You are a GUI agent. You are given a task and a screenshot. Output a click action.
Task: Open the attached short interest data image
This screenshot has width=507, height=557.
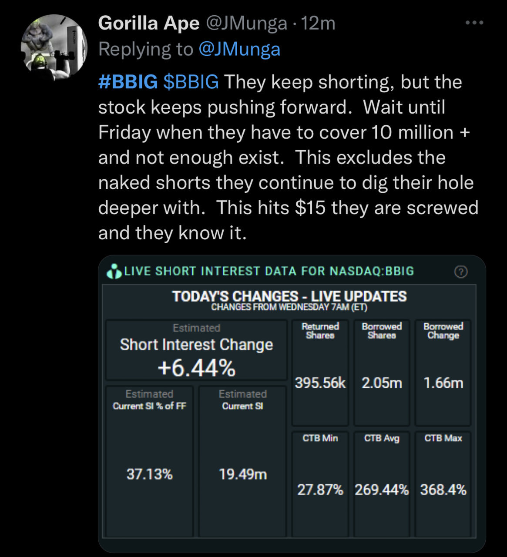point(292,404)
